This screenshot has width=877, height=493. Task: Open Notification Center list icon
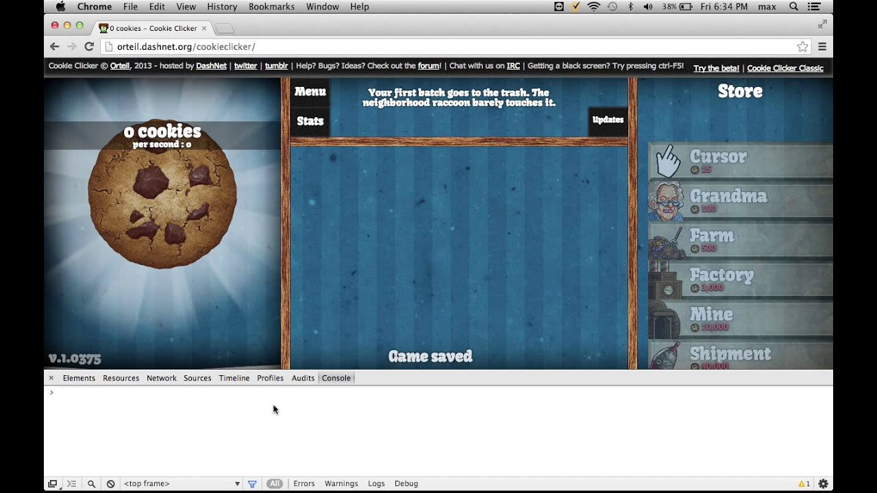coord(814,7)
